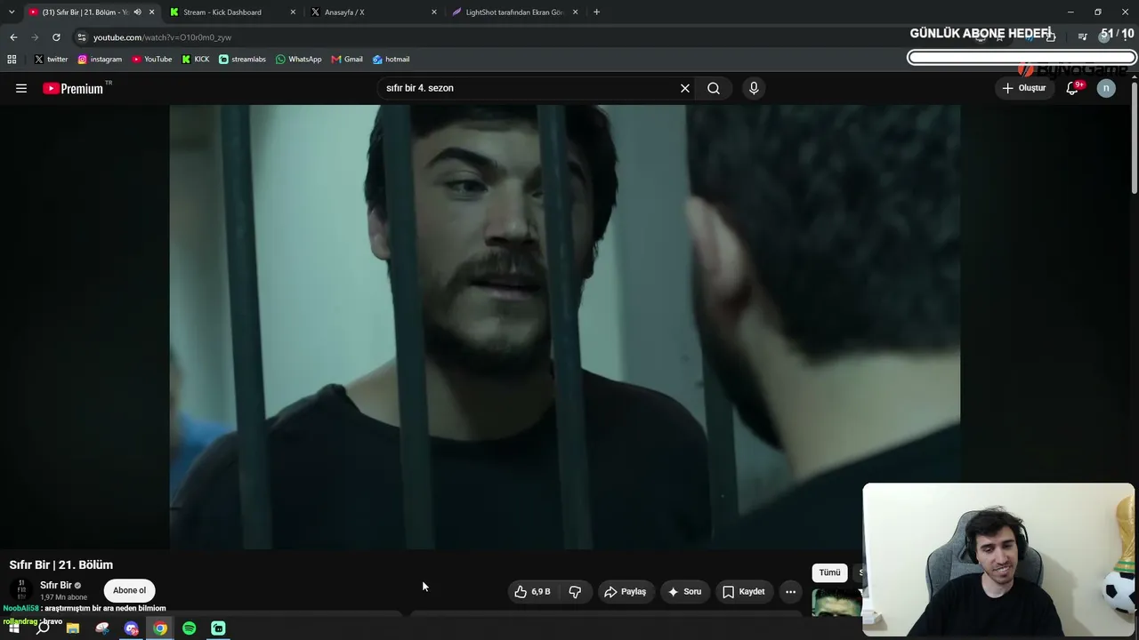The width and height of the screenshot is (1139, 640).
Task: Open Windows taskbar search
Action: (43, 628)
